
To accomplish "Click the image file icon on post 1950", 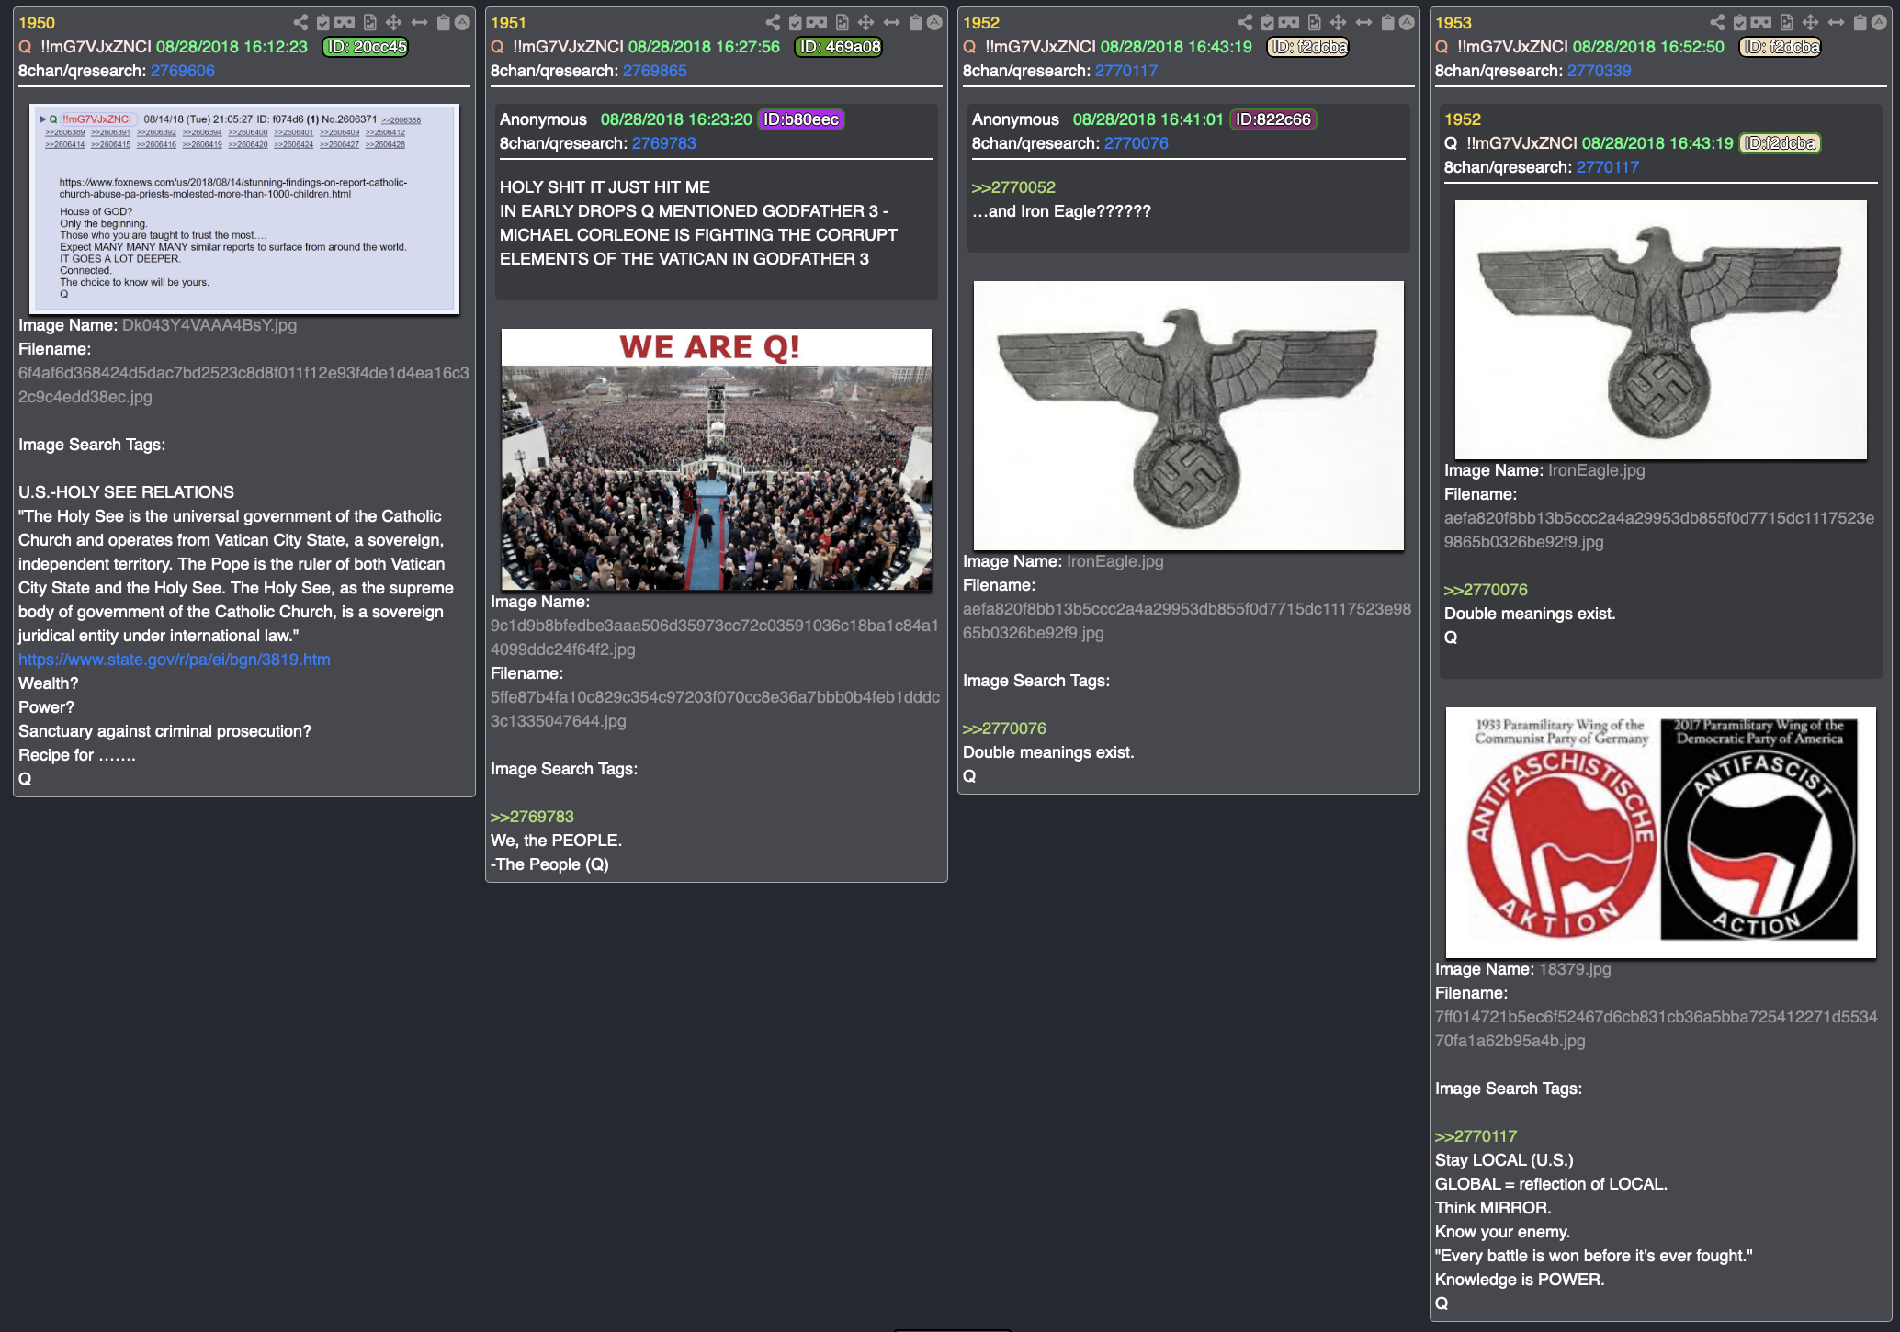I will [369, 22].
